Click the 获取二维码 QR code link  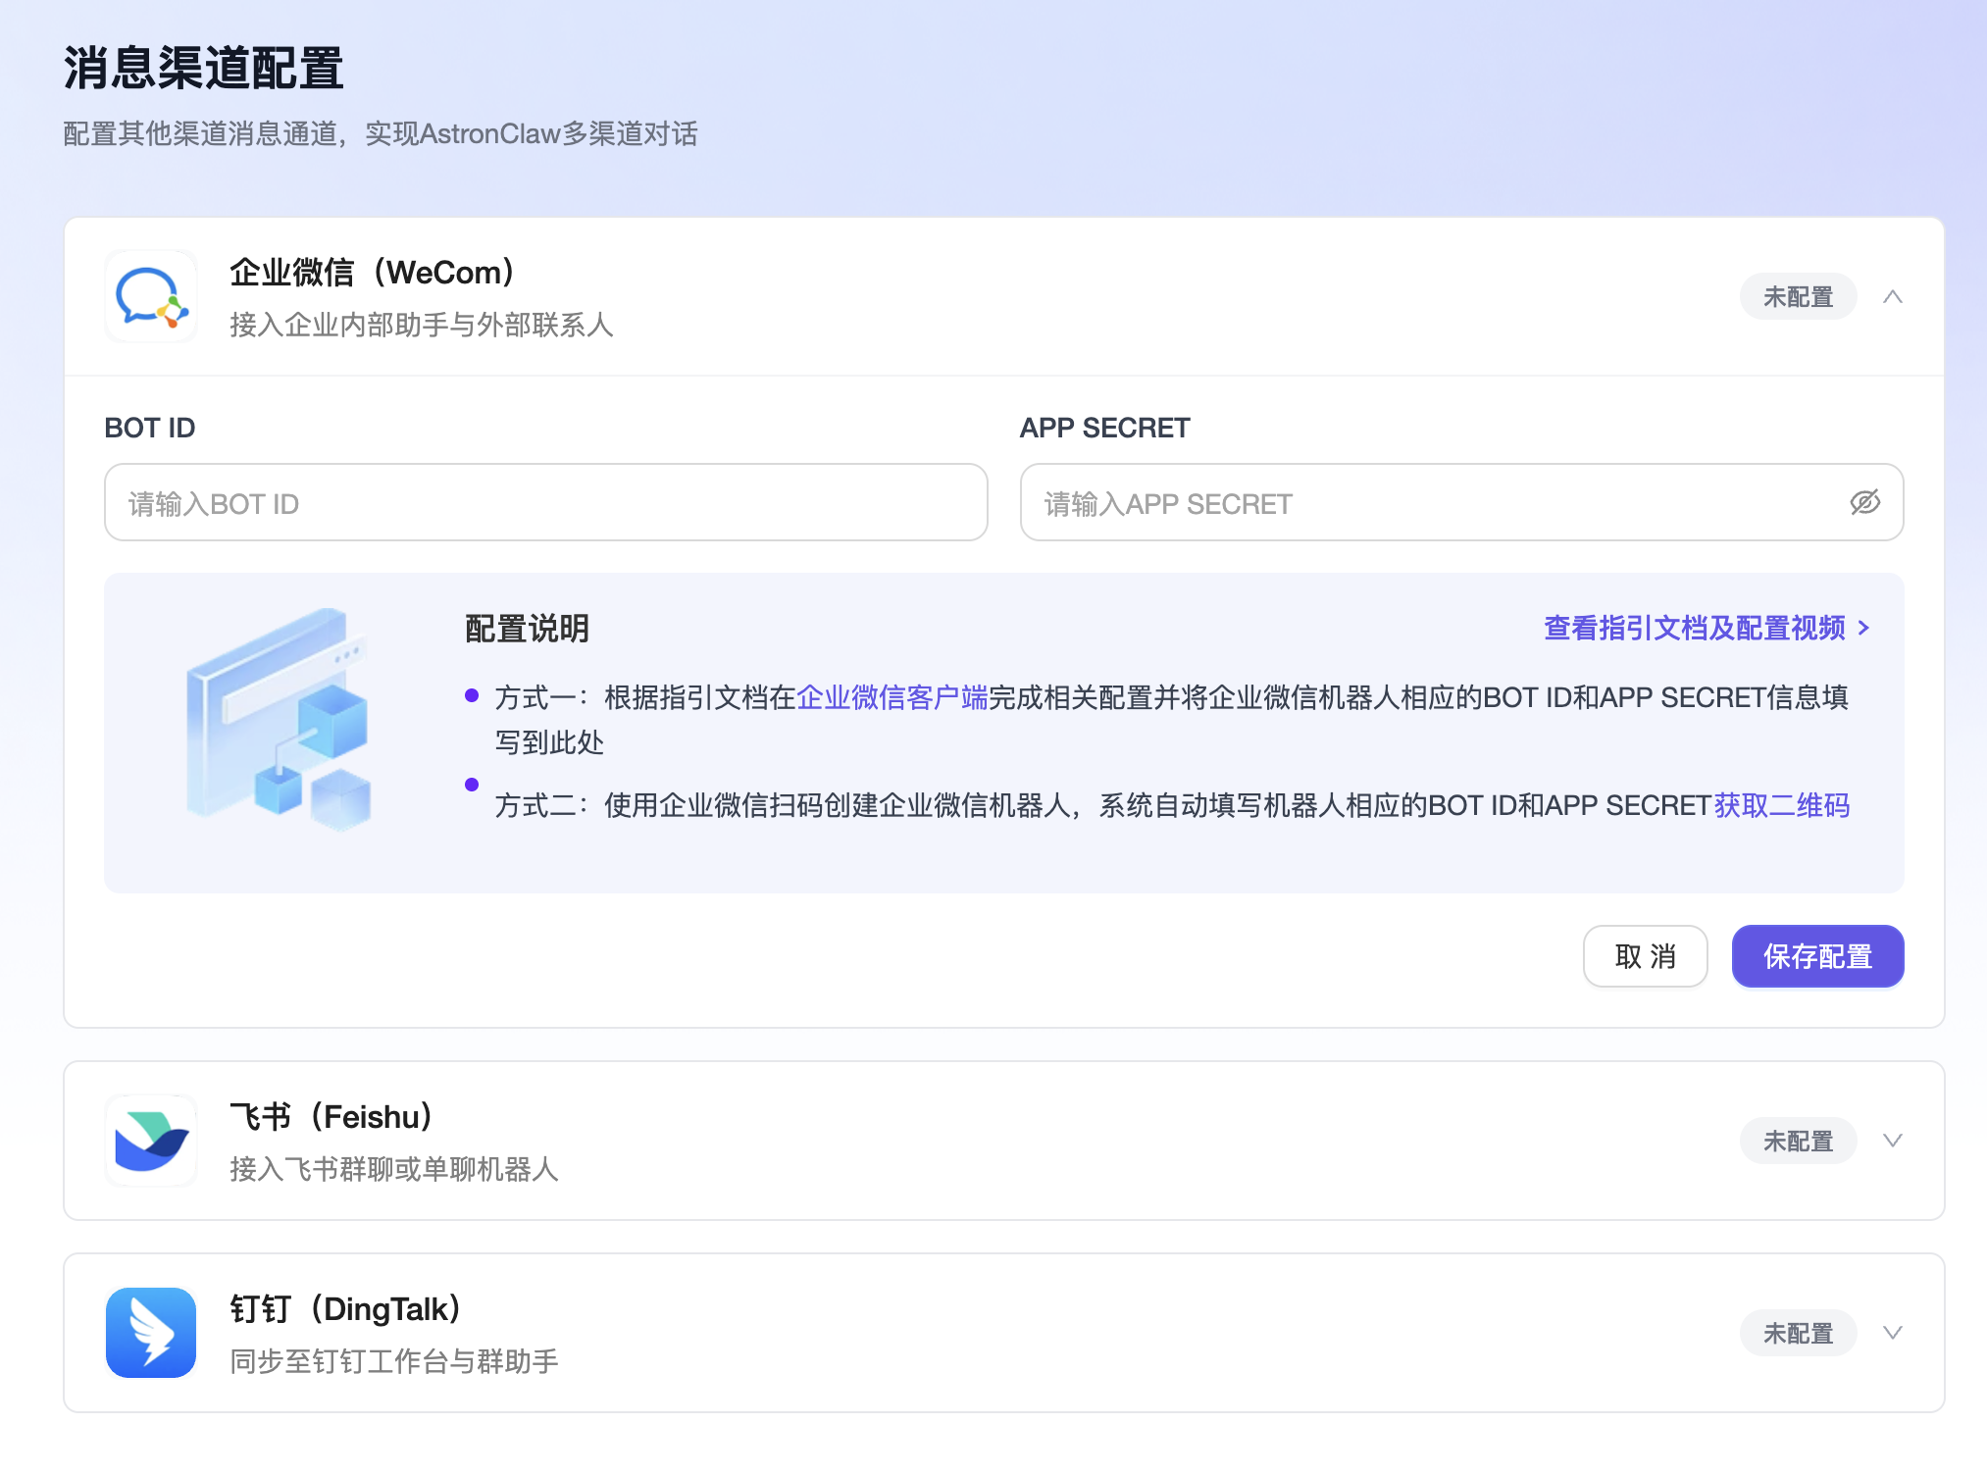[x=1783, y=805]
